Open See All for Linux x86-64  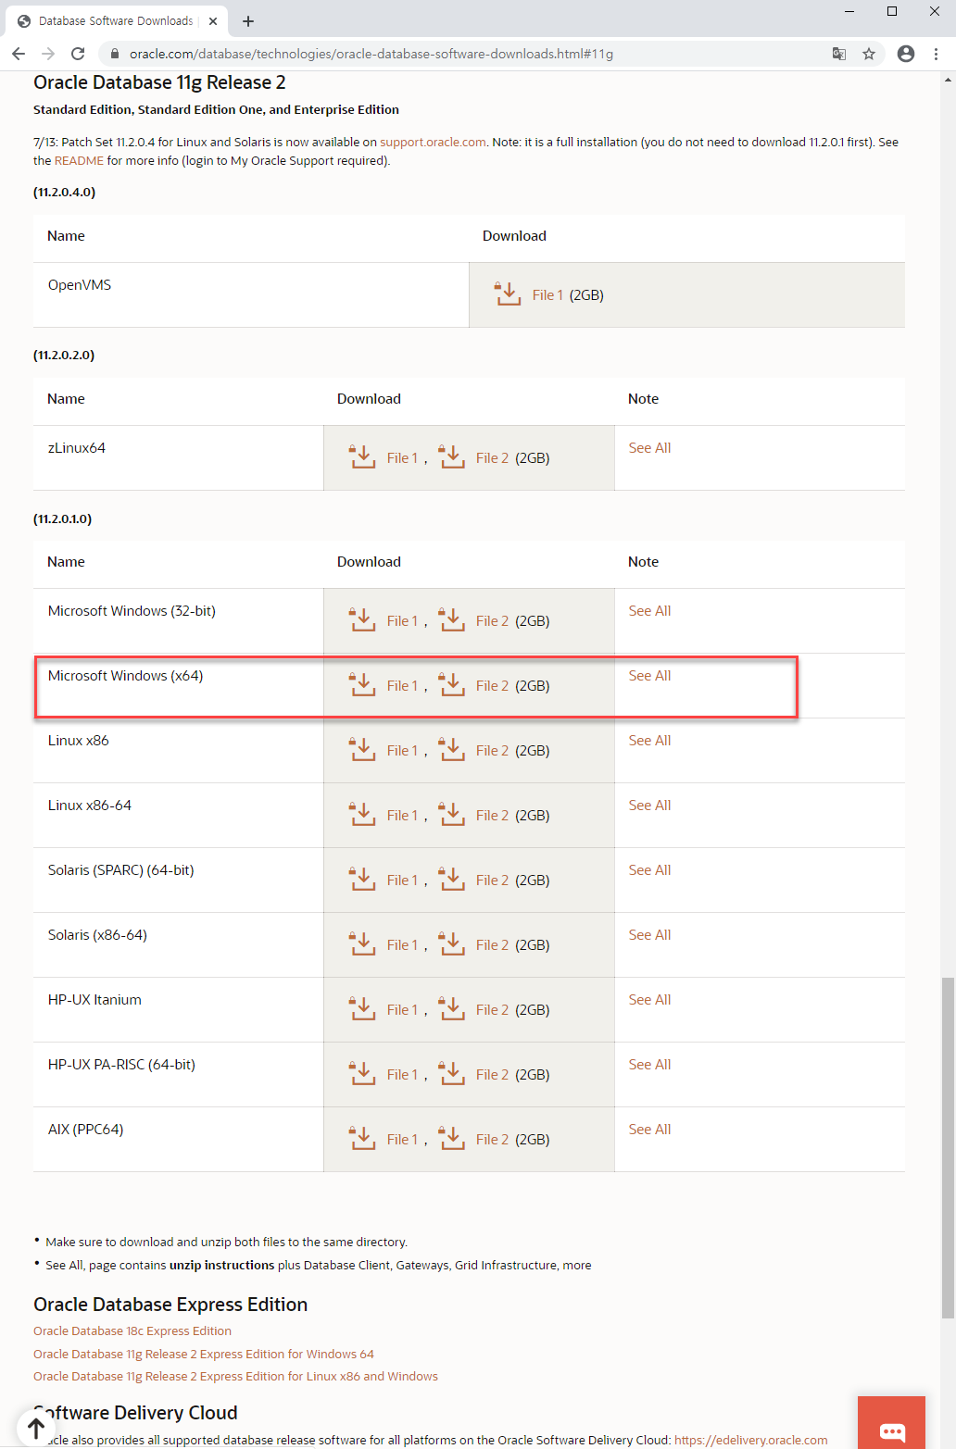tap(649, 806)
